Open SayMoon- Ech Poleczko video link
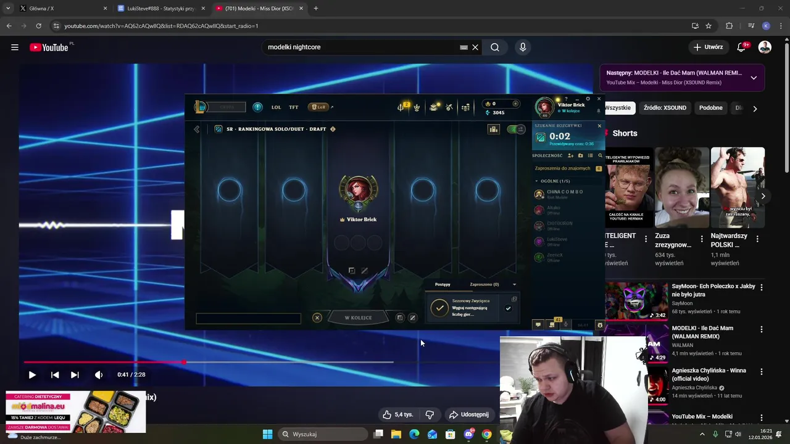The height and width of the screenshot is (444, 790). click(713, 290)
